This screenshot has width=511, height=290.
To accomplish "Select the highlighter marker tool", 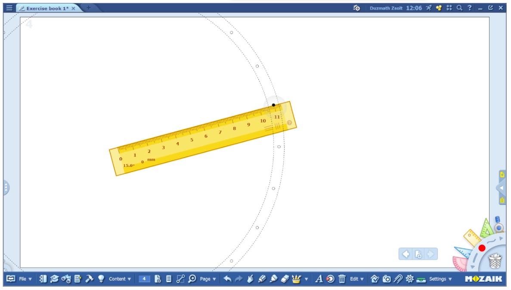I will point(273,279).
